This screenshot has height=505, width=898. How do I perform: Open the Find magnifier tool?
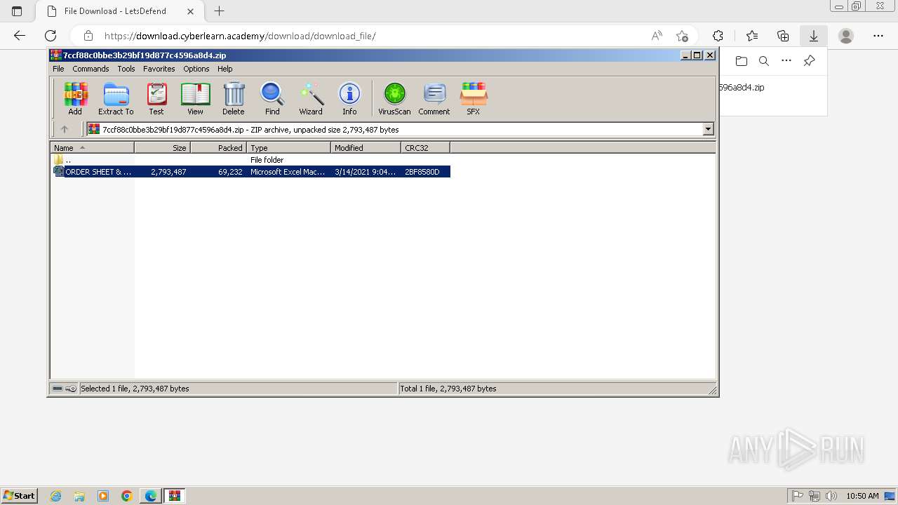click(272, 98)
